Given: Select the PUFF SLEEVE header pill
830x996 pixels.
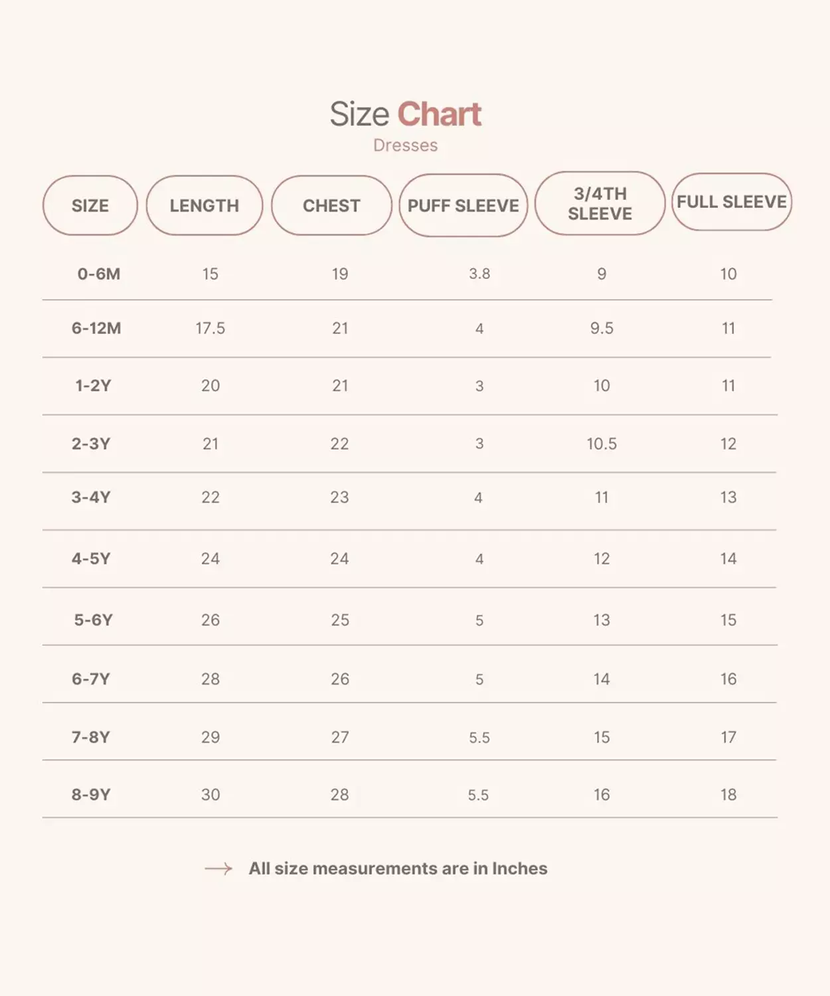Looking at the screenshot, I should click(x=463, y=206).
